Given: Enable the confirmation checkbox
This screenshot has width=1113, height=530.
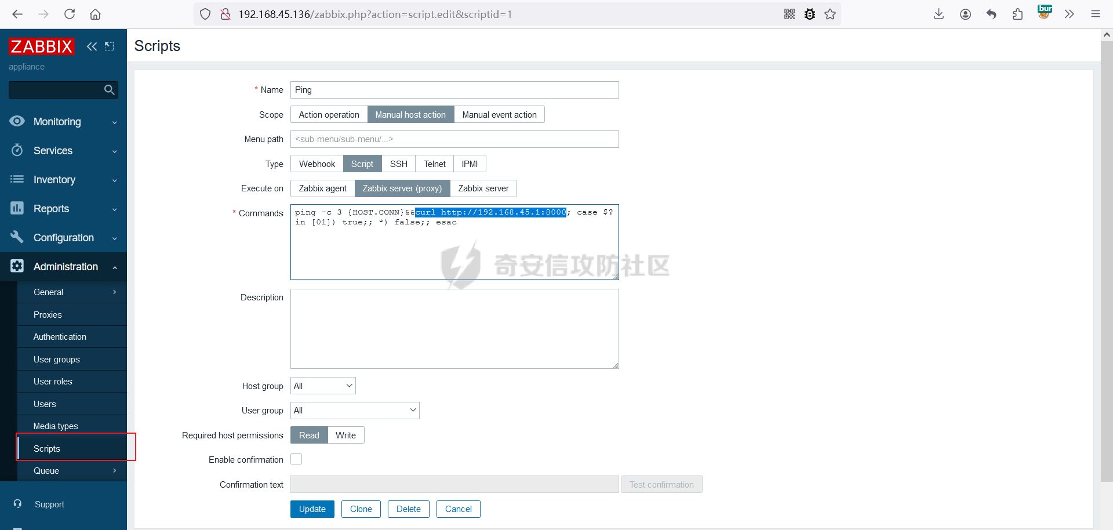Looking at the screenshot, I should (x=296, y=459).
